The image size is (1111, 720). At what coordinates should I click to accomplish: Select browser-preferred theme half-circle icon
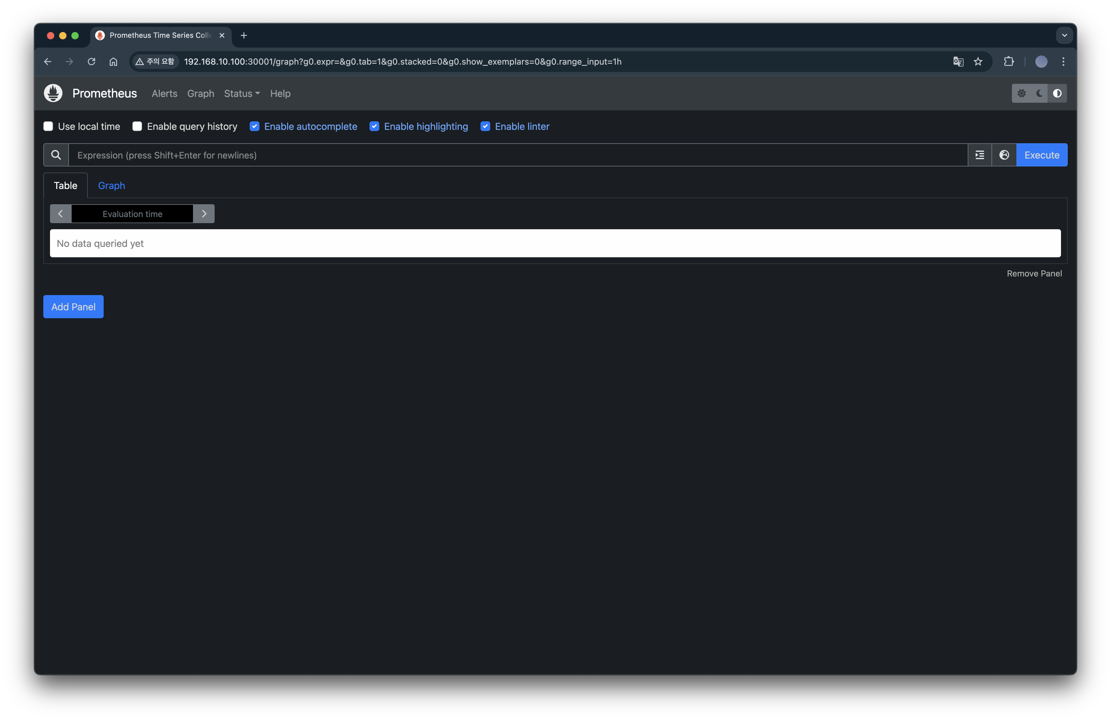pos(1057,93)
